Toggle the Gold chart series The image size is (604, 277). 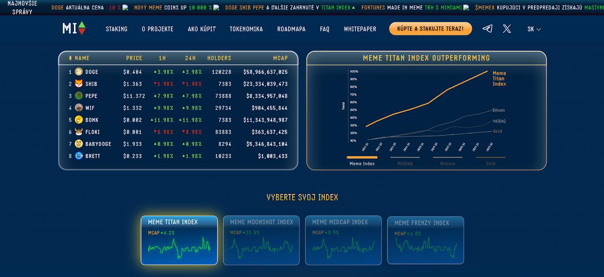pyautogui.click(x=490, y=161)
